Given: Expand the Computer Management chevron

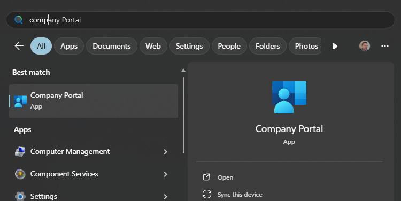Looking at the screenshot, I should click(x=165, y=152).
